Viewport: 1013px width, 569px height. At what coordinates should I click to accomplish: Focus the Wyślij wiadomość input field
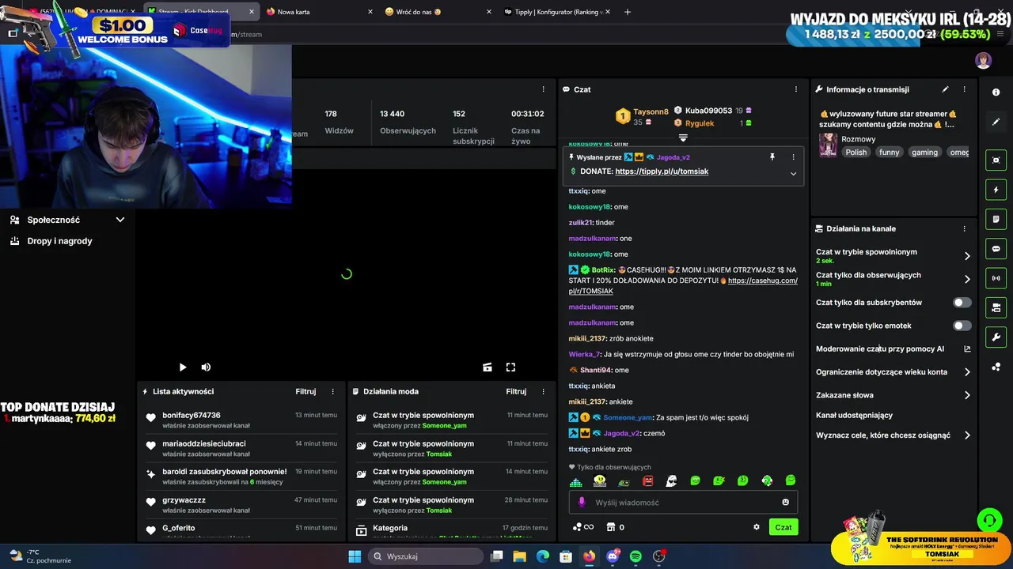[x=683, y=502]
